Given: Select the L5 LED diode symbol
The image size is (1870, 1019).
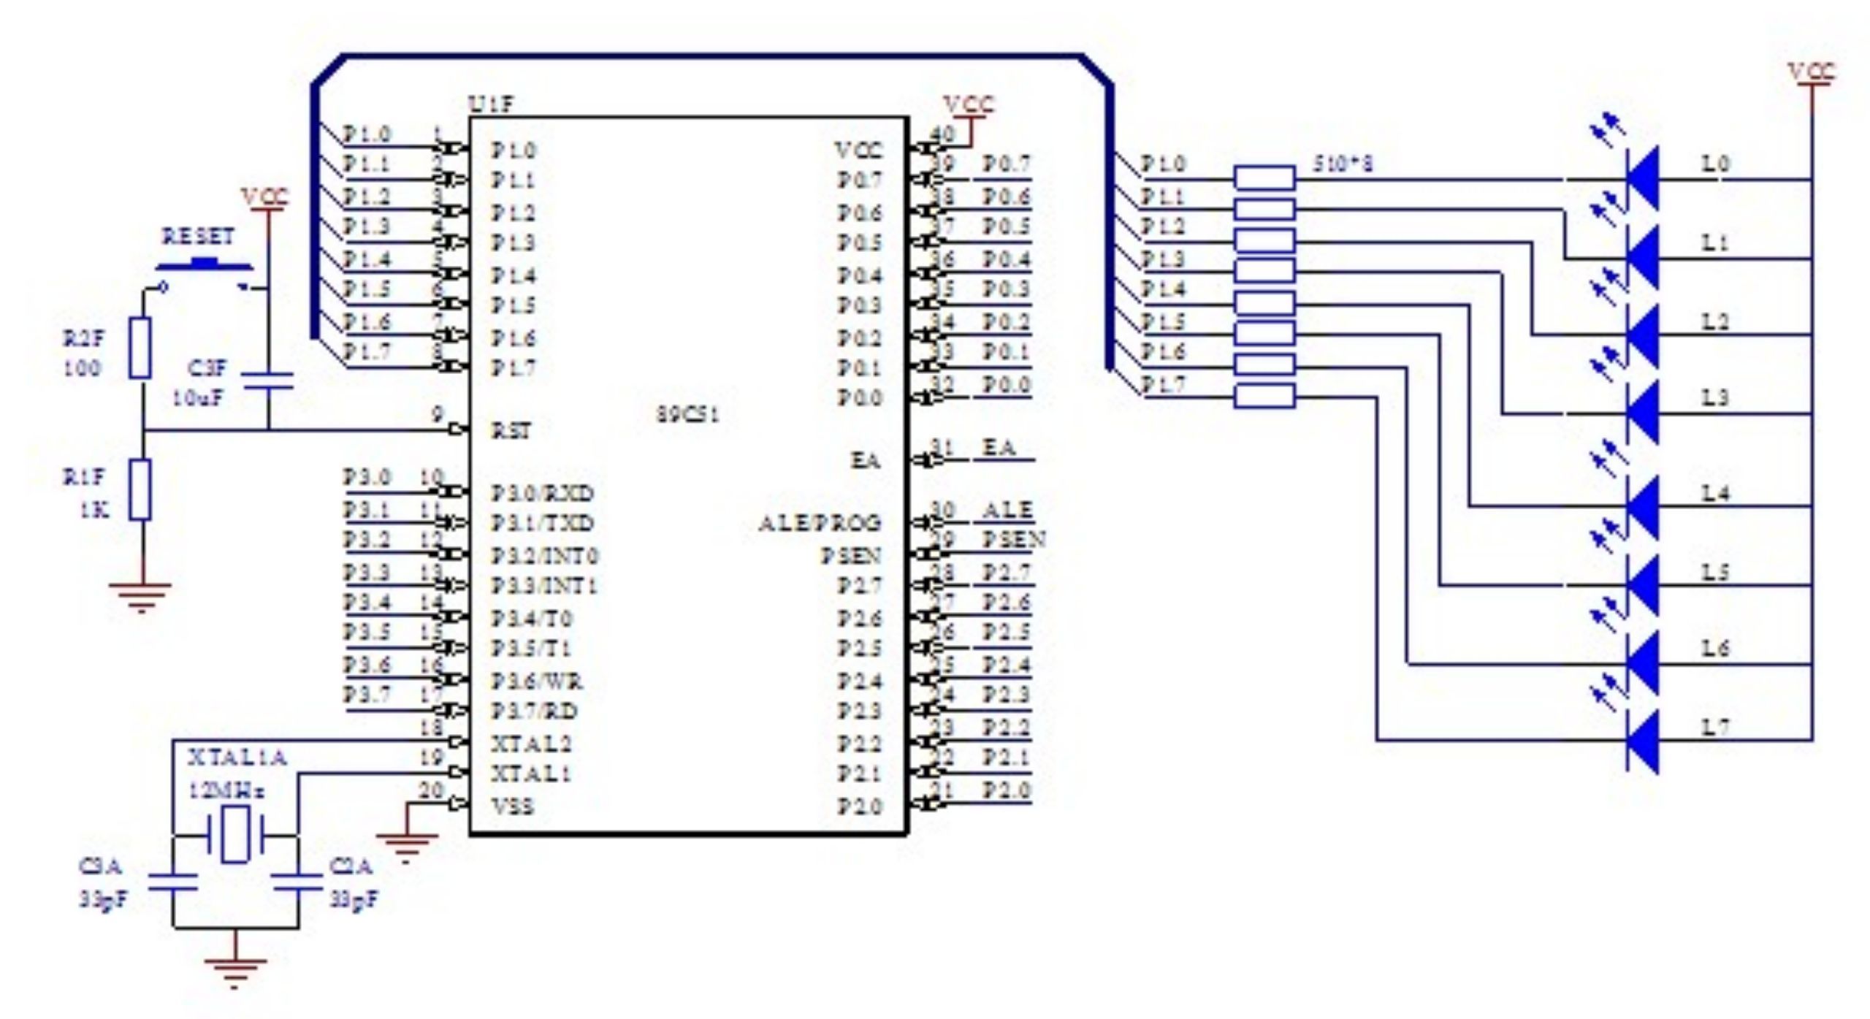Looking at the screenshot, I should tap(1642, 585).
